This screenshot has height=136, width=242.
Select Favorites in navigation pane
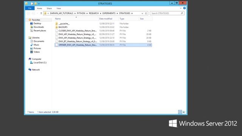[x=36, y=20]
